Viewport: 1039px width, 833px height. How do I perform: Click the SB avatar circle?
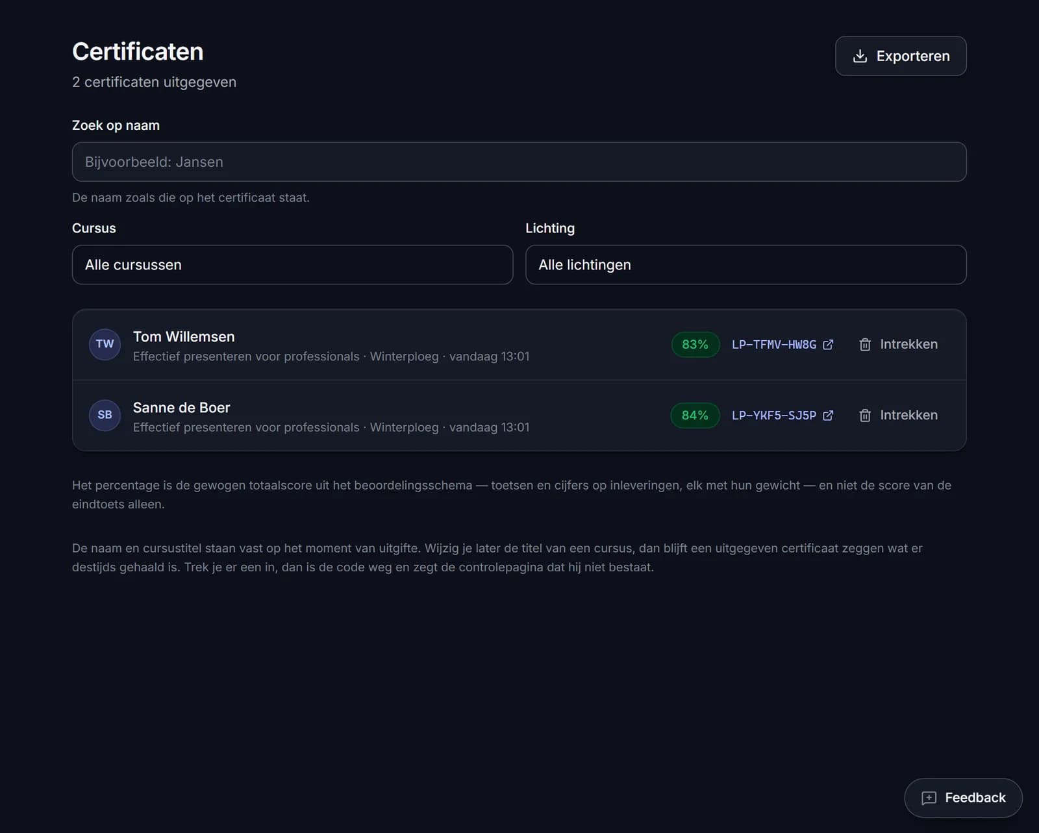click(105, 415)
